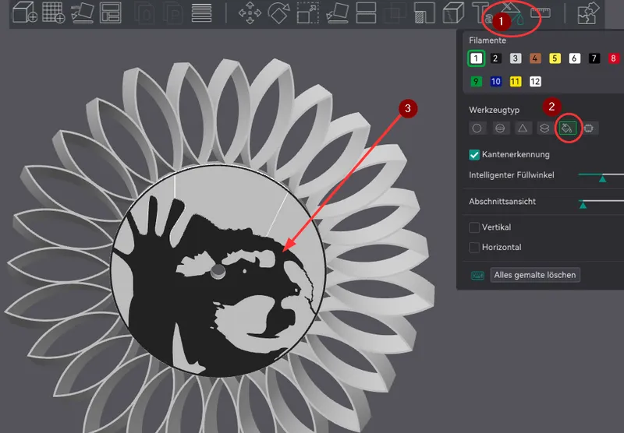Select filament 9 green swatch
Image resolution: width=624 pixels, height=433 pixels.
(x=476, y=82)
